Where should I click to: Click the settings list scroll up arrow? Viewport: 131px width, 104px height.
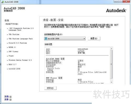(x=111, y=49)
